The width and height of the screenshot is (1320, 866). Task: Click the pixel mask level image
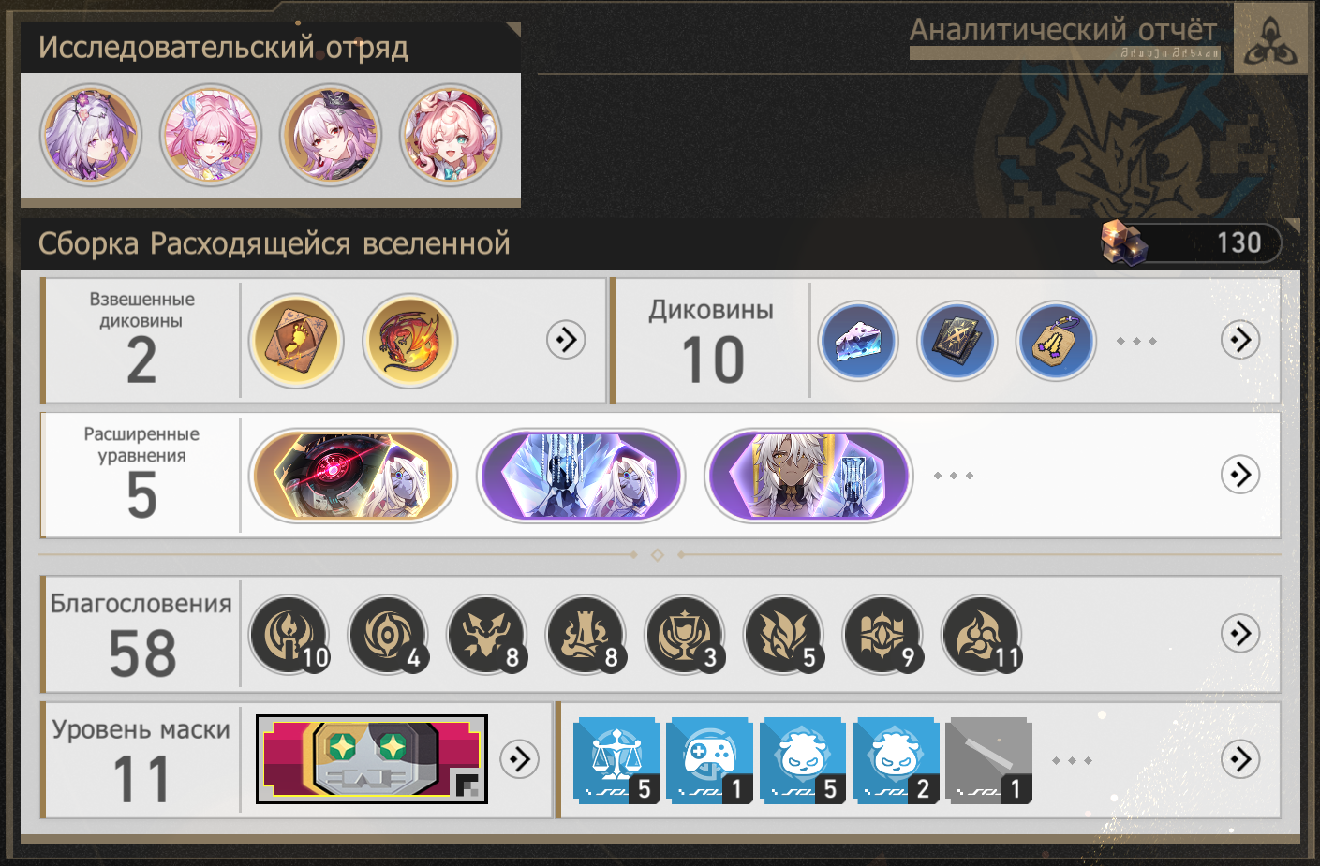coord(372,759)
